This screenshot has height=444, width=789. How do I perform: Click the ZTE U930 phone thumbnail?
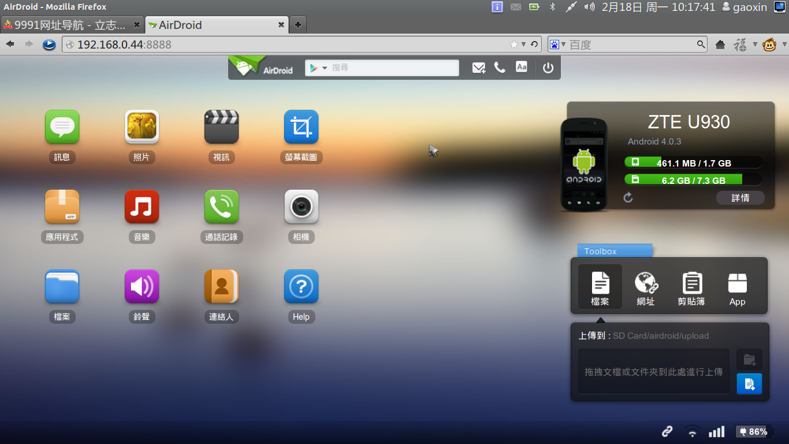584,165
